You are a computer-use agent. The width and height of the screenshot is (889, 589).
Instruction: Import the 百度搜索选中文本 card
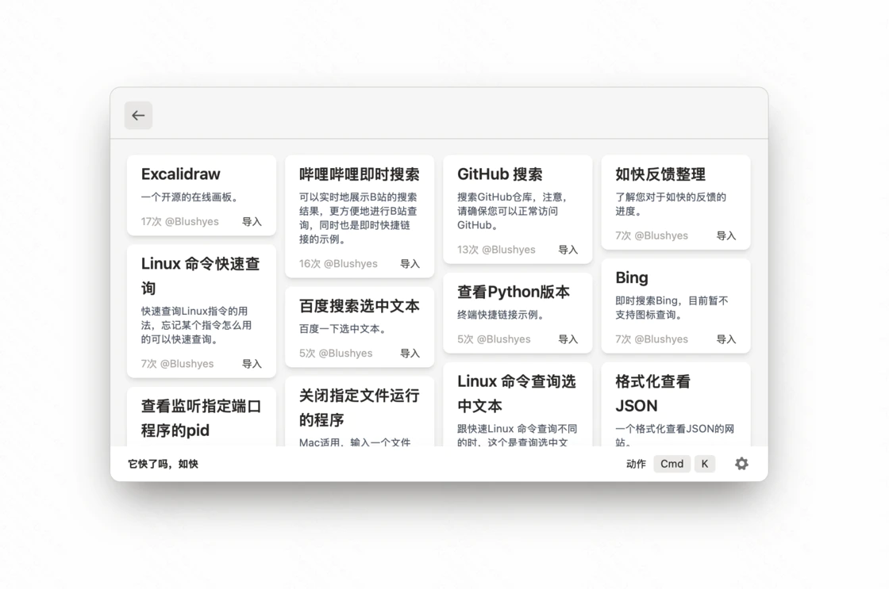point(410,353)
